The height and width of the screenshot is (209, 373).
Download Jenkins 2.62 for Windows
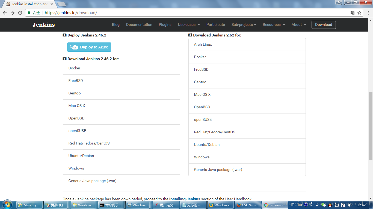pos(247,157)
